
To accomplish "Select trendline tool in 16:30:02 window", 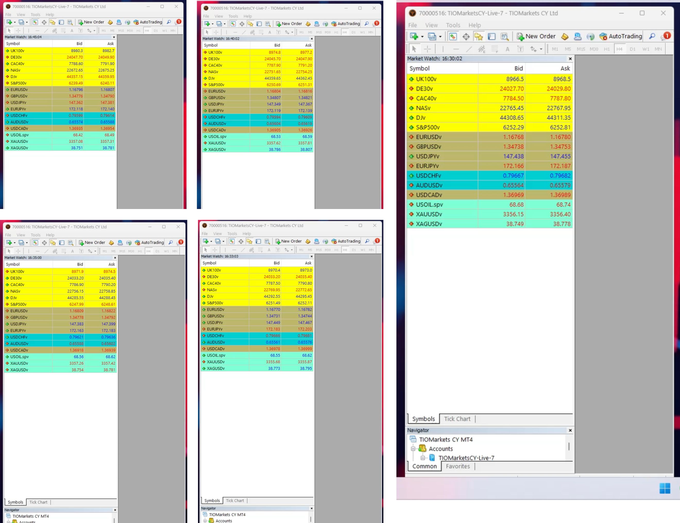I will tap(469, 49).
